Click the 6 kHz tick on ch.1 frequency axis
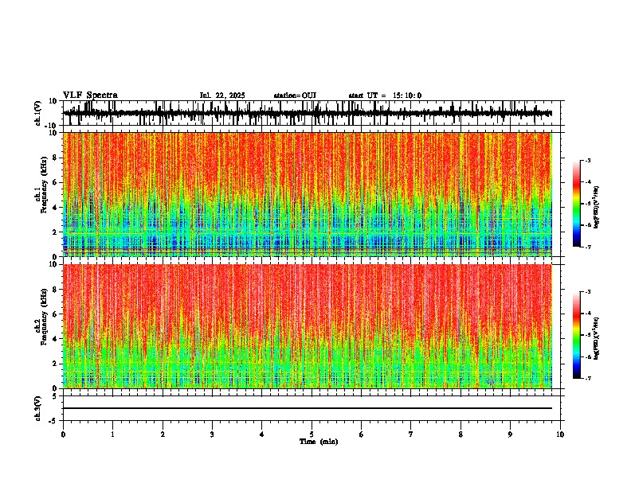Image resolution: width=631 pixels, height=487 pixels. (x=55, y=182)
